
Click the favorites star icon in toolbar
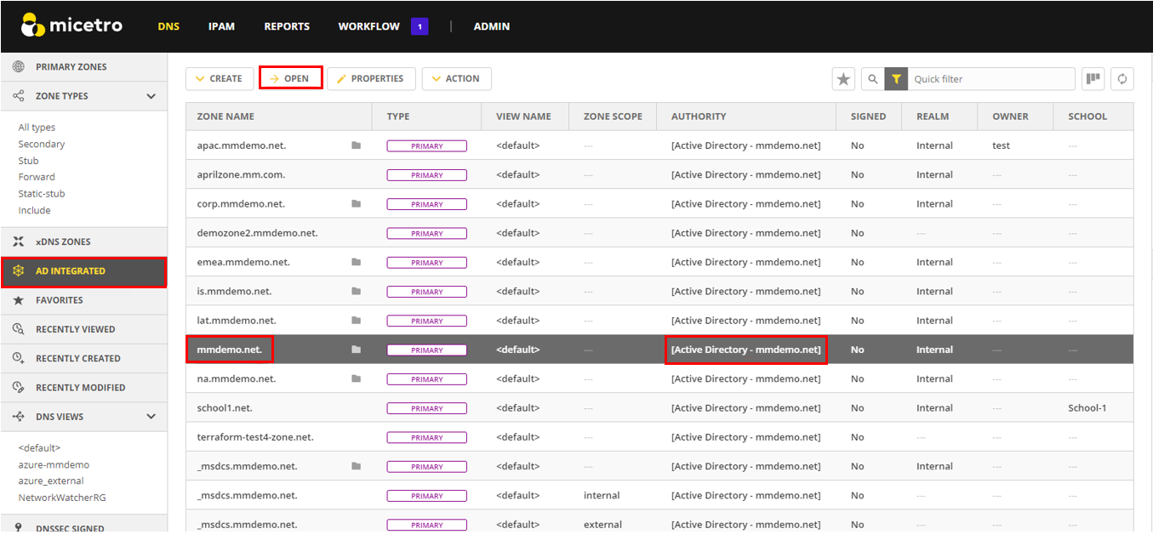coord(843,79)
